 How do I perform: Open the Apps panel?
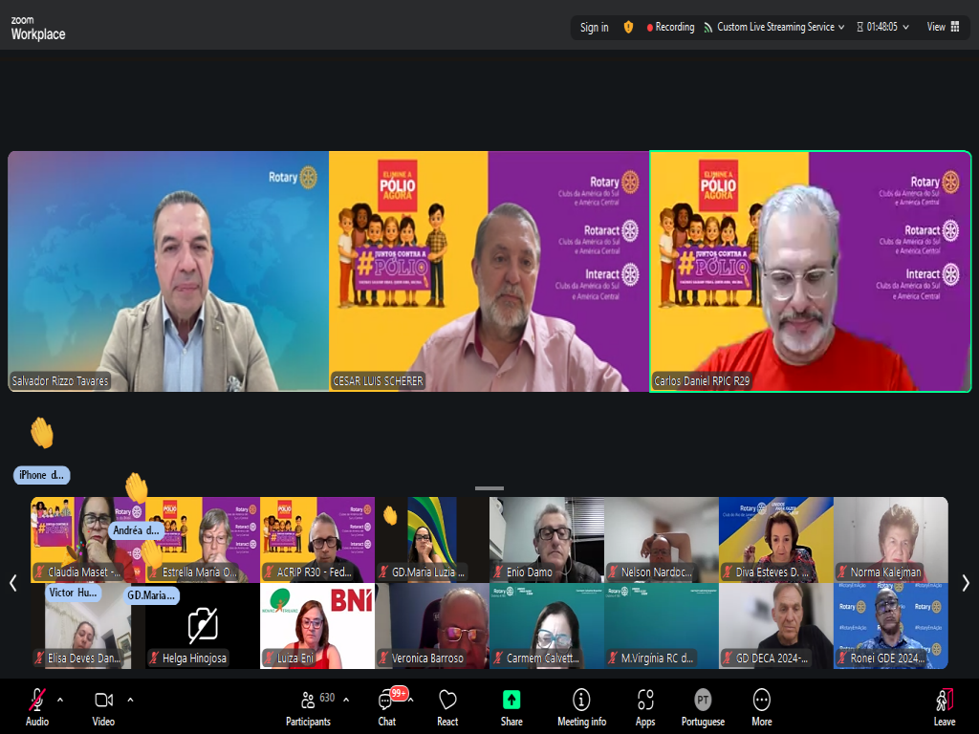pos(645,701)
